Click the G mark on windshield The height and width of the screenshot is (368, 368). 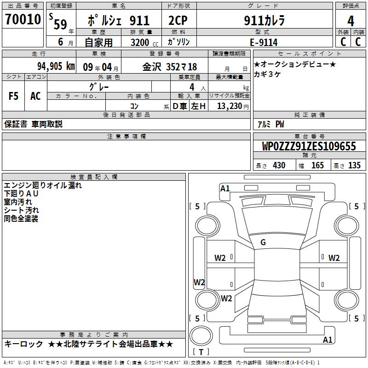(x=263, y=242)
